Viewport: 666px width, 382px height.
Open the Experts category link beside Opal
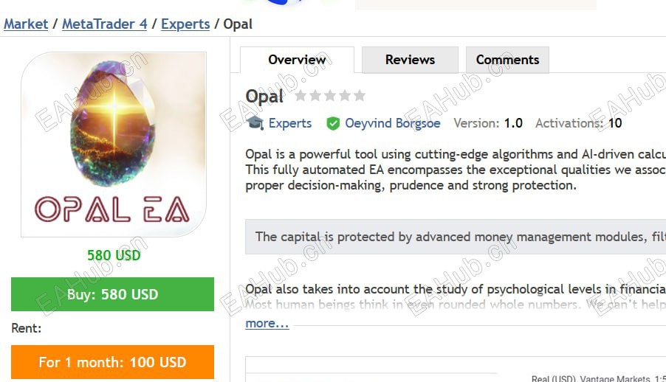289,123
